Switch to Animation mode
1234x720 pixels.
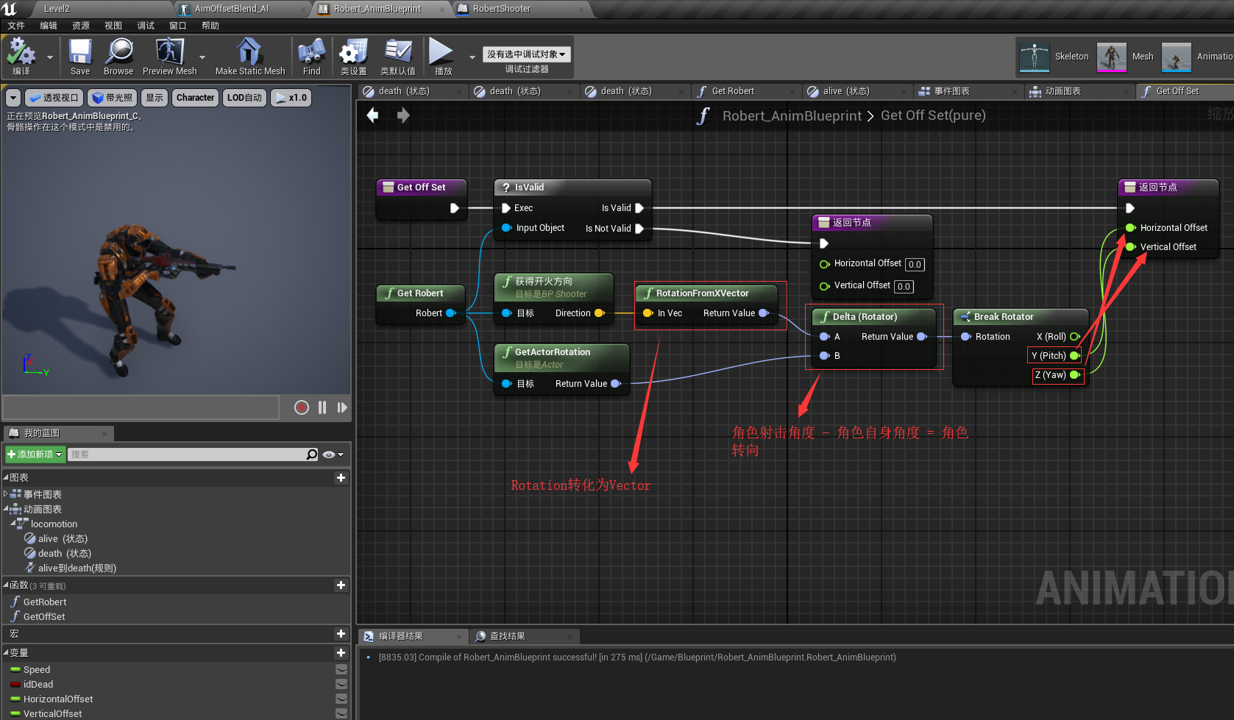point(1197,57)
